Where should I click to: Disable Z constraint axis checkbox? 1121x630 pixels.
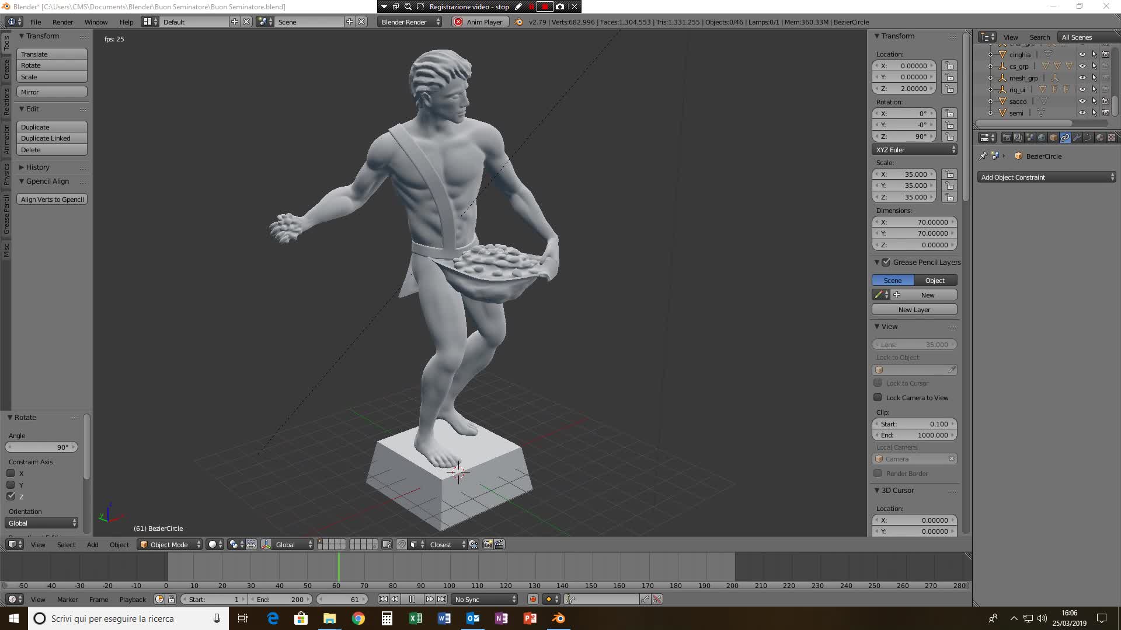pyautogui.click(x=11, y=496)
